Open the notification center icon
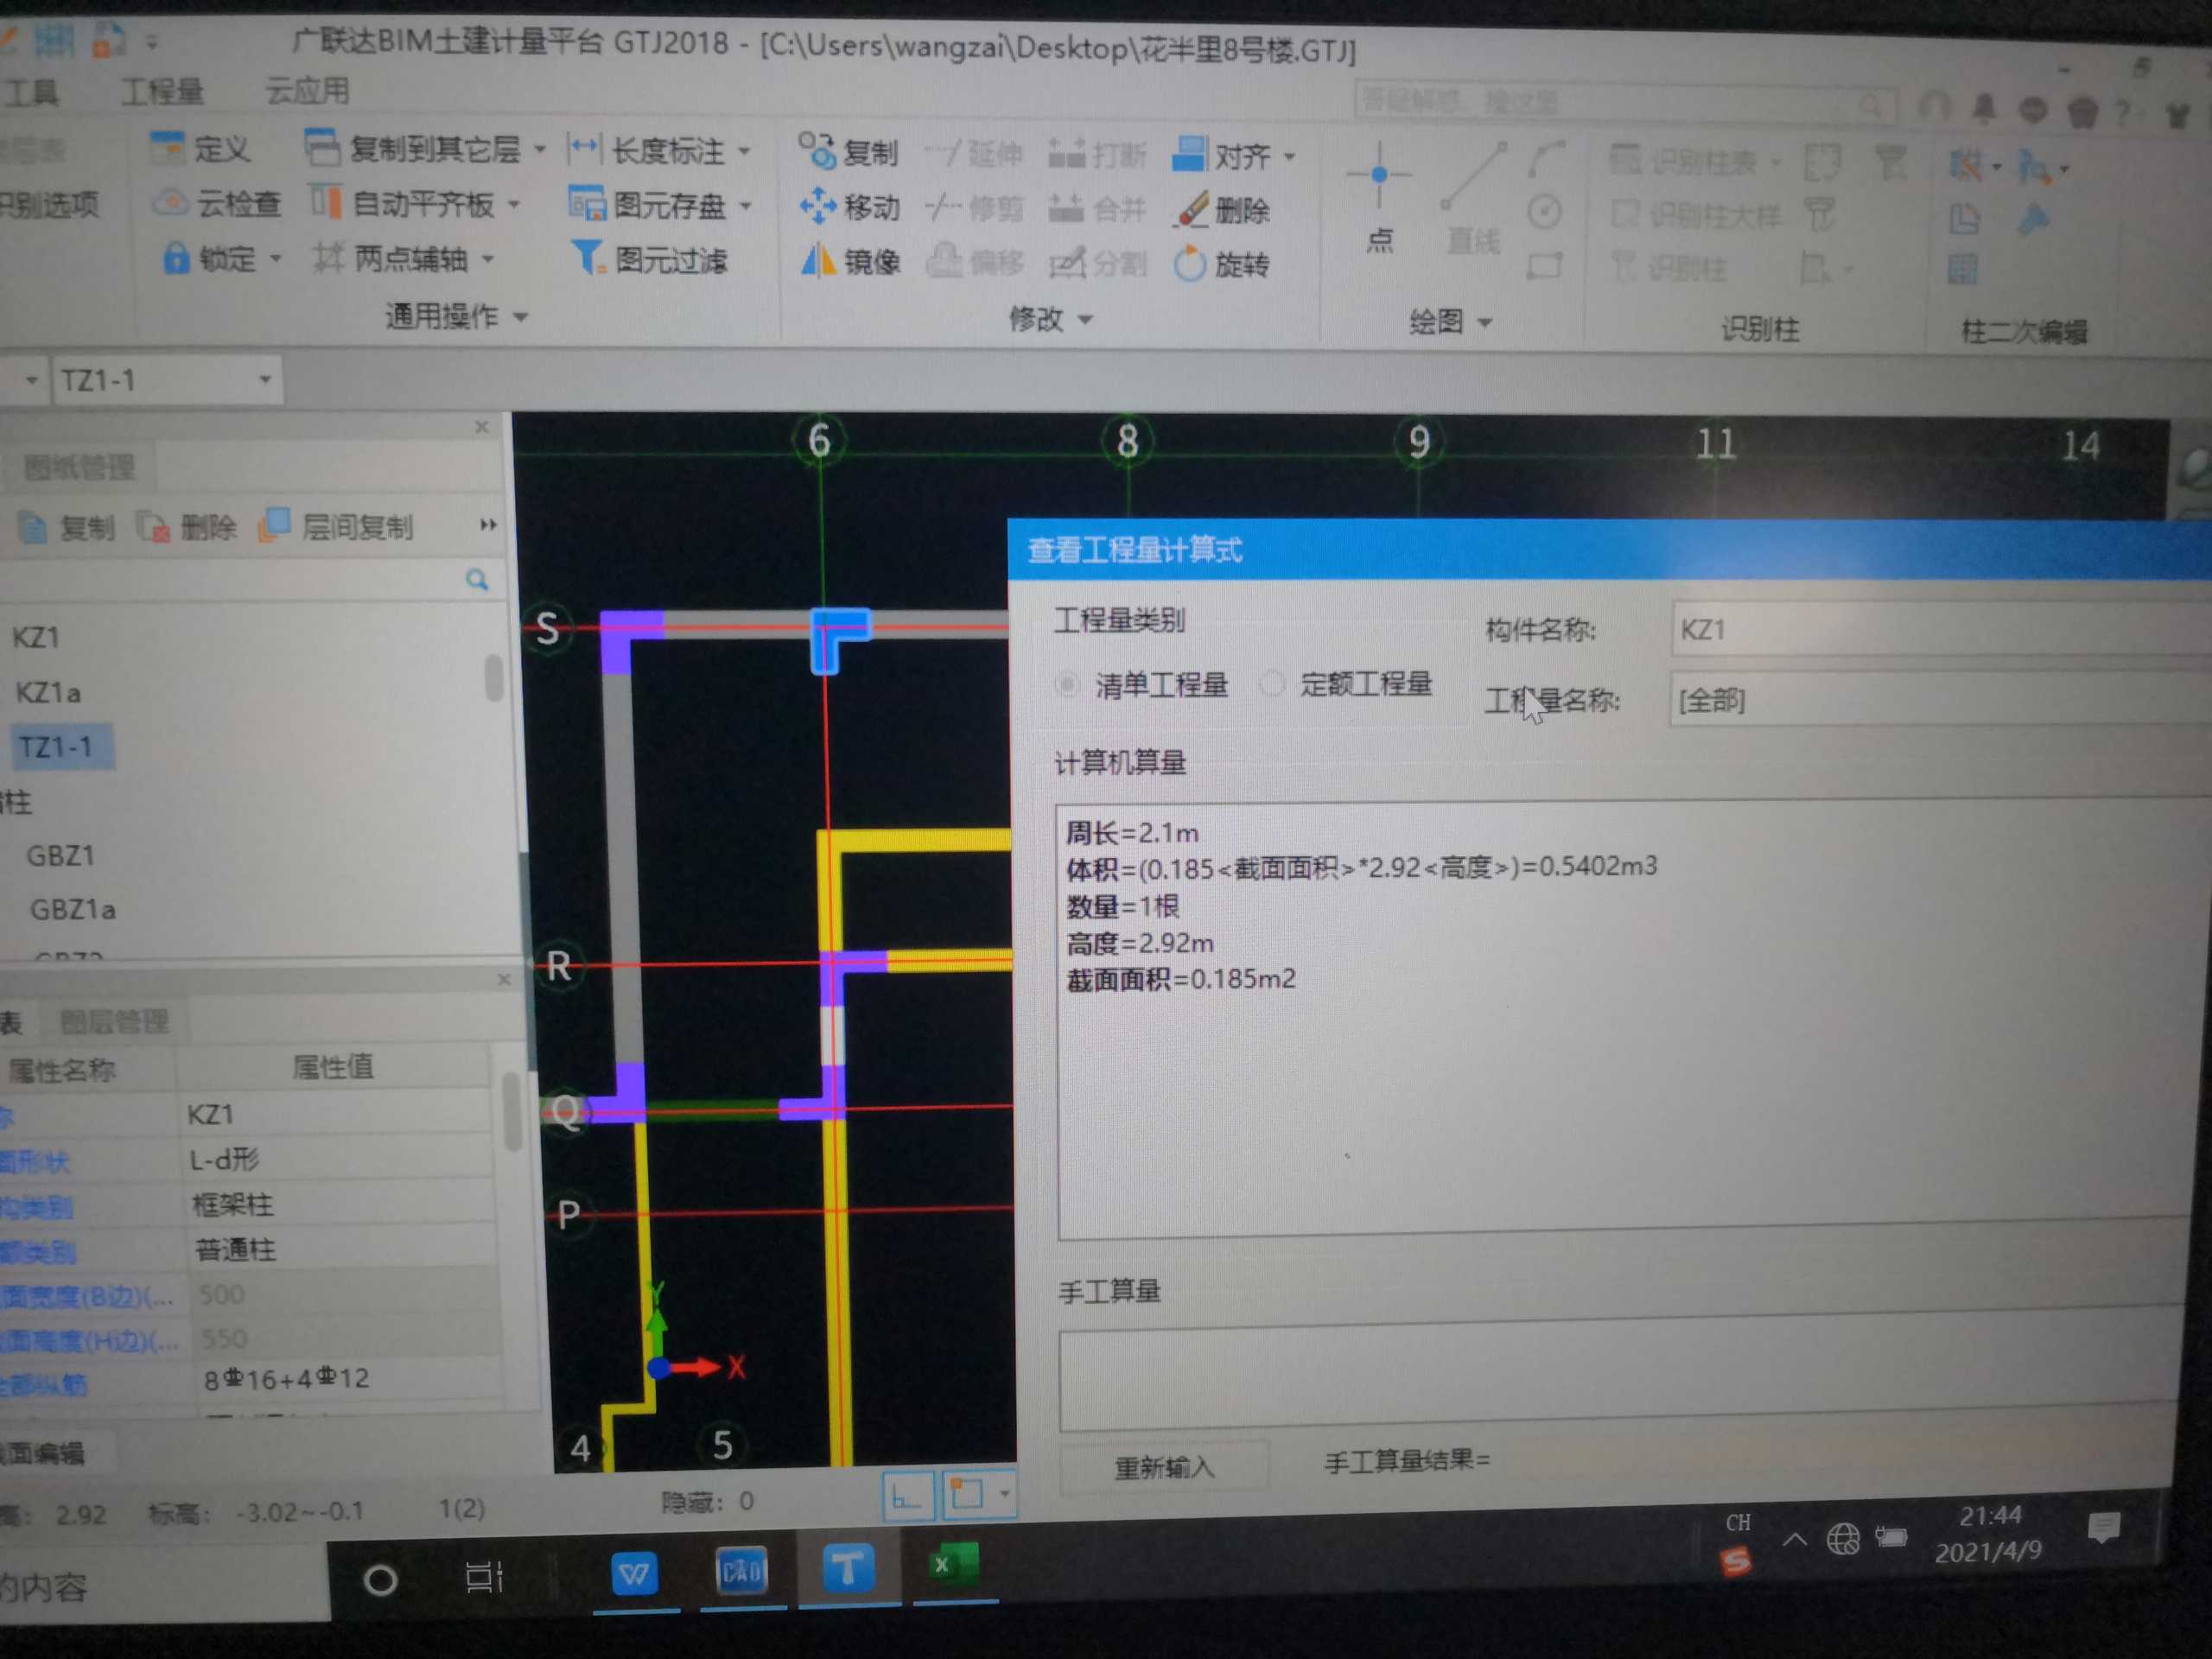Viewport: 2212px width, 1659px height. [2104, 1527]
